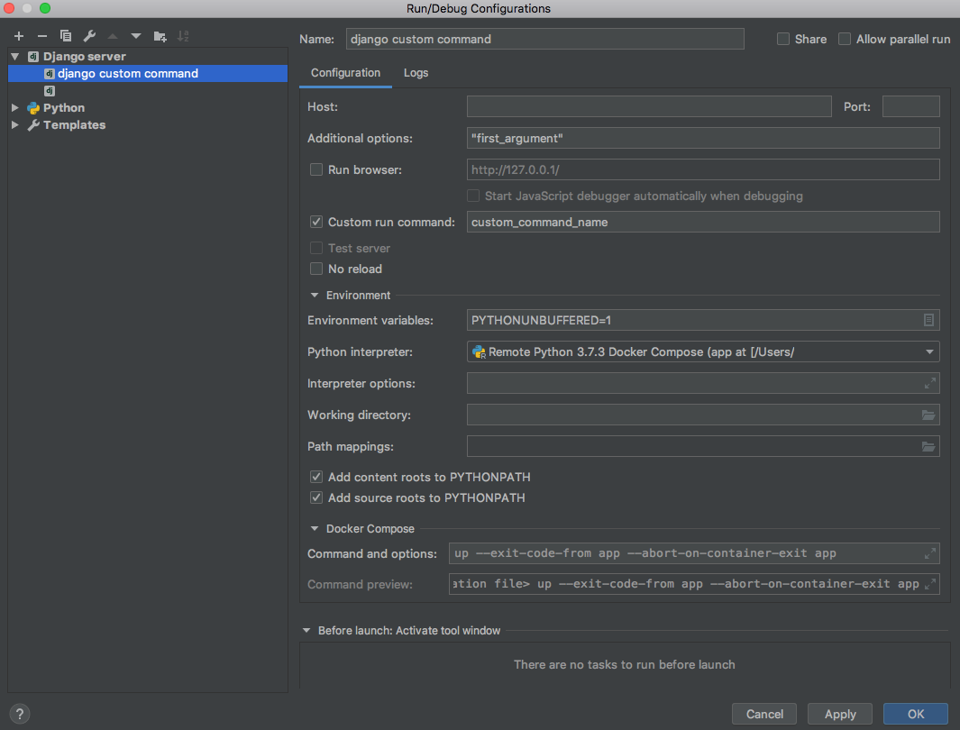Expand the Templates tree node
Screen dimensions: 960x730
[x=15, y=125]
